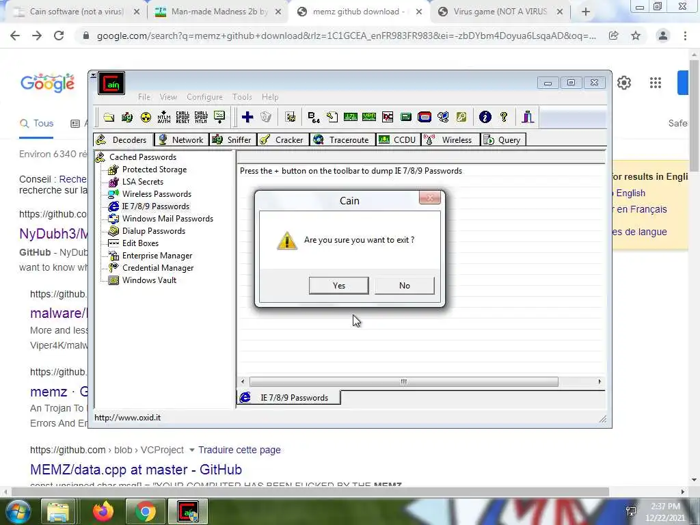Image resolution: width=700 pixels, height=525 pixels.
Task: Switch to Cain software Chrome tab
Action: [76, 12]
